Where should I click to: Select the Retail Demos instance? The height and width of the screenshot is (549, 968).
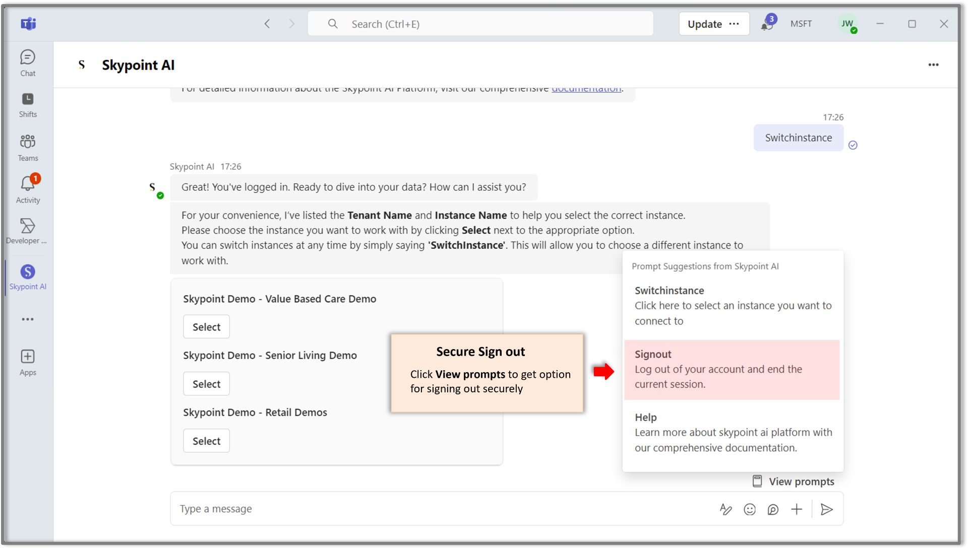click(x=206, y=441)
